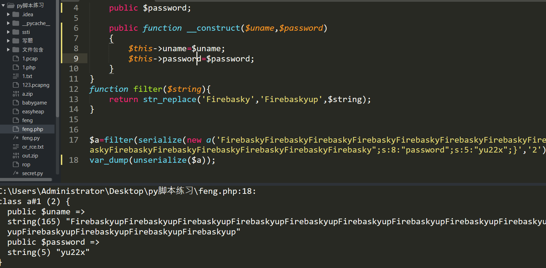546x268 pixels.
Task: Click the py脚本练习 root folder icon
Action: pos(11,5)
